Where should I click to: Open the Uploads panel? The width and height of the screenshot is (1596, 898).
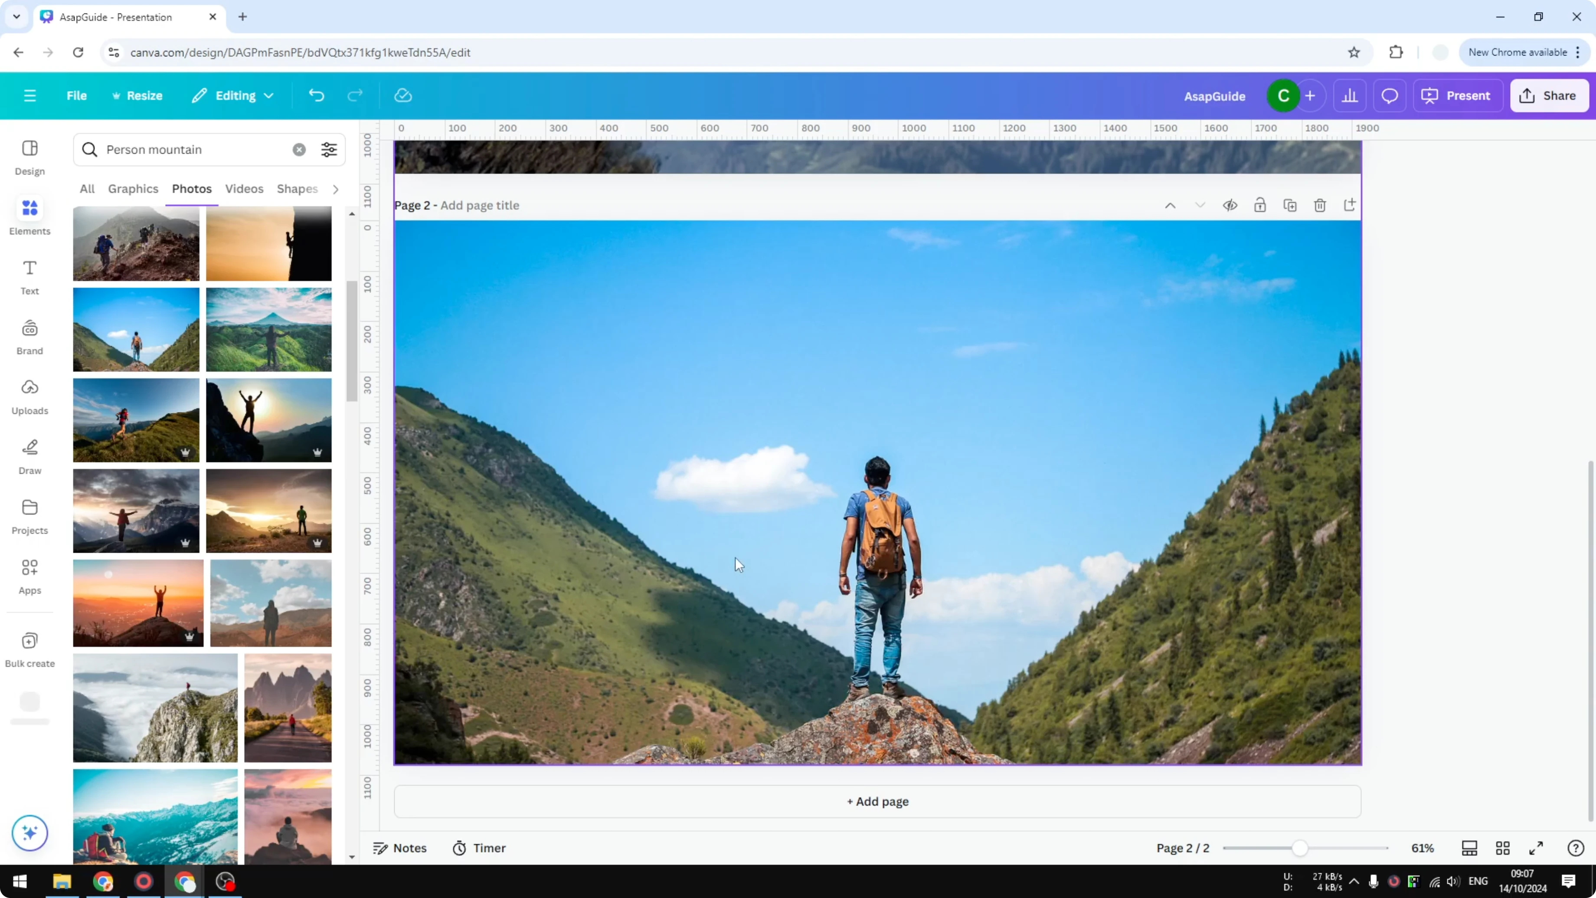[29, 397]
